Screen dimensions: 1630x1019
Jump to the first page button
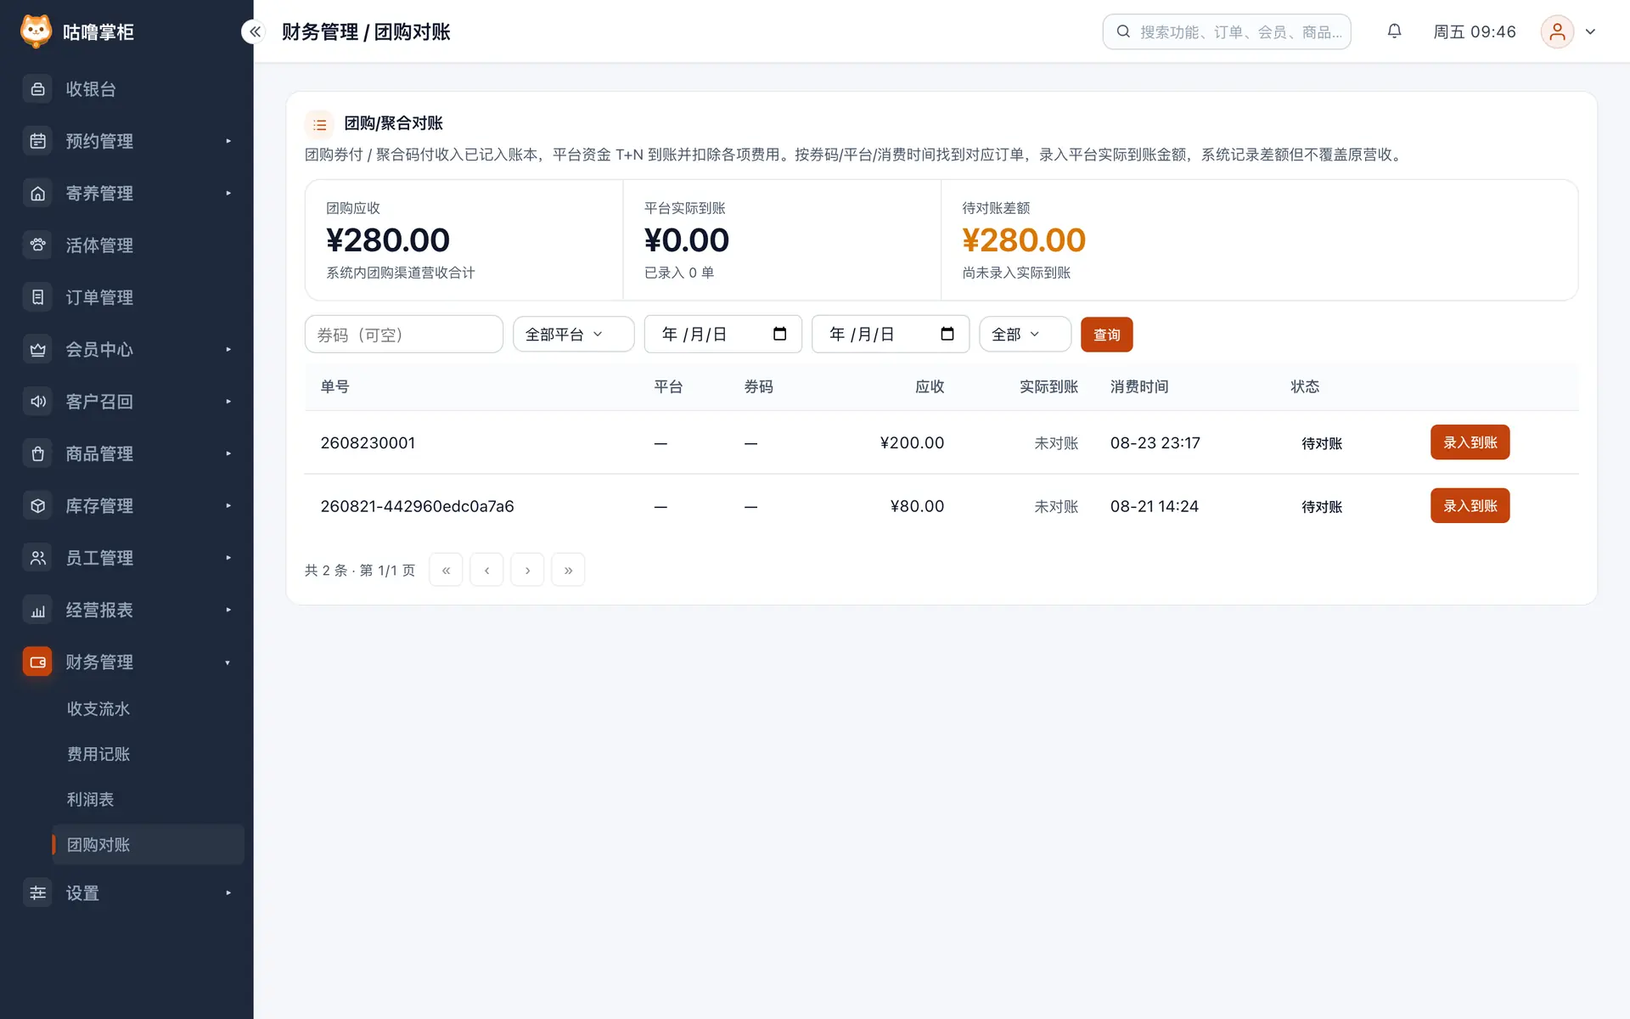pyautogui.click(x=446, y=570)
